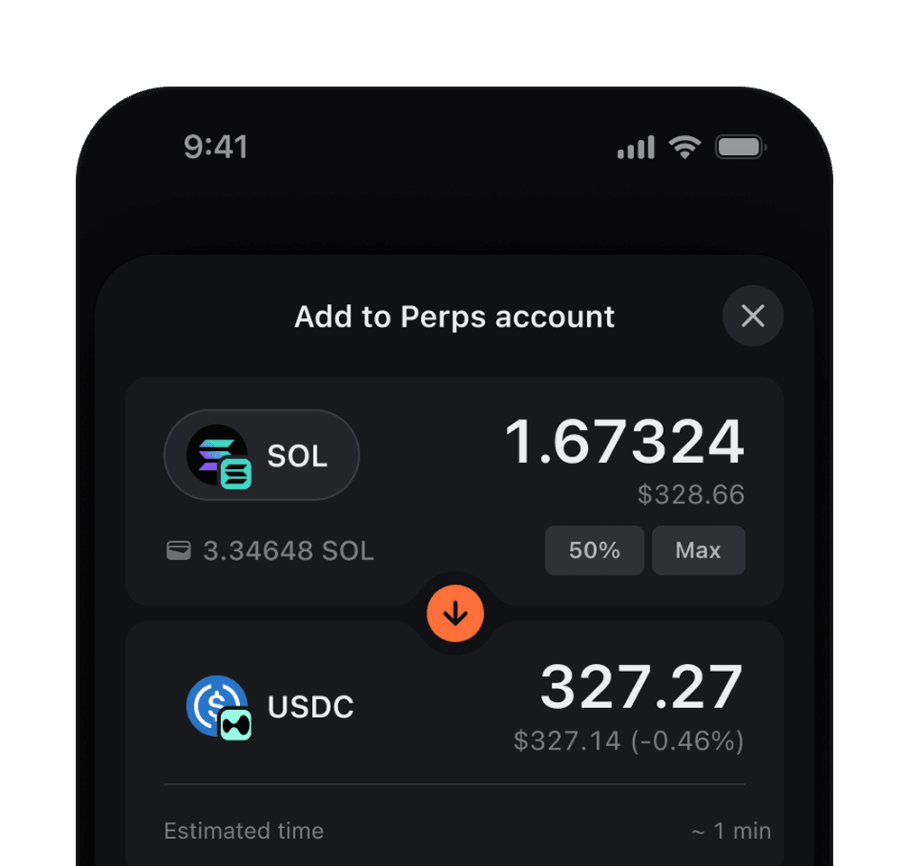Click the perps badge on the USDC icon
909x866 pixels.
[234, 722]
